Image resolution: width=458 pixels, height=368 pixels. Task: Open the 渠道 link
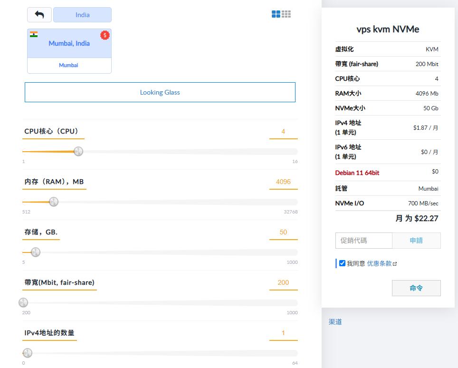[335, 322]
